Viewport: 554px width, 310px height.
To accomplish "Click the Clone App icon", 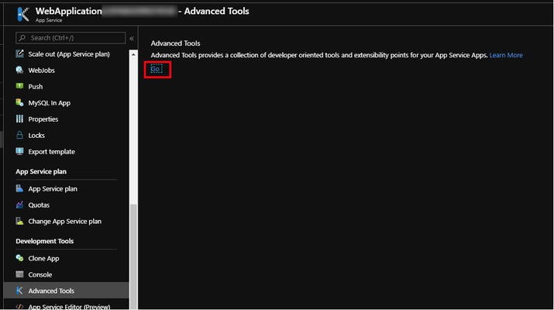I will pos(19,258).
